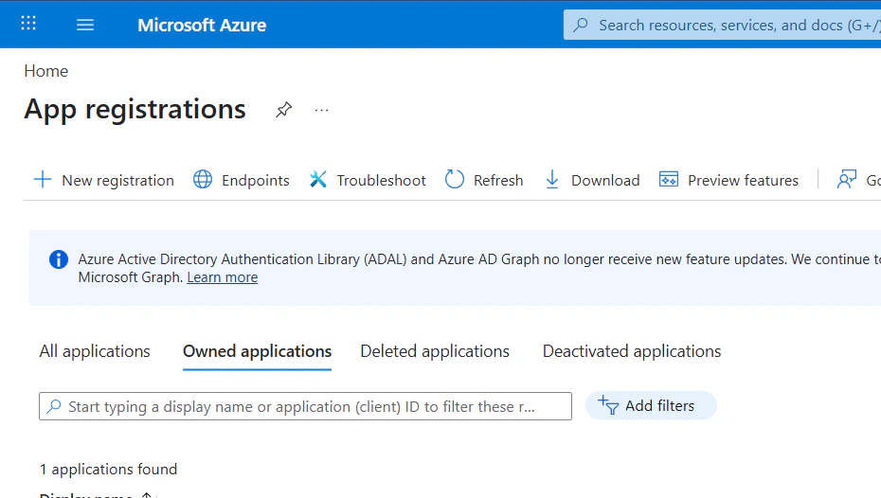881x498 pixels.
Task: Select the Owned applications tab
Action: pos(258,351)
